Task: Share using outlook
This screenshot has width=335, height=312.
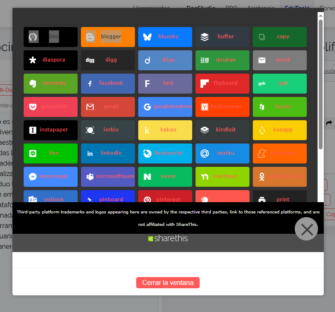Action: [x=51, y=196]
